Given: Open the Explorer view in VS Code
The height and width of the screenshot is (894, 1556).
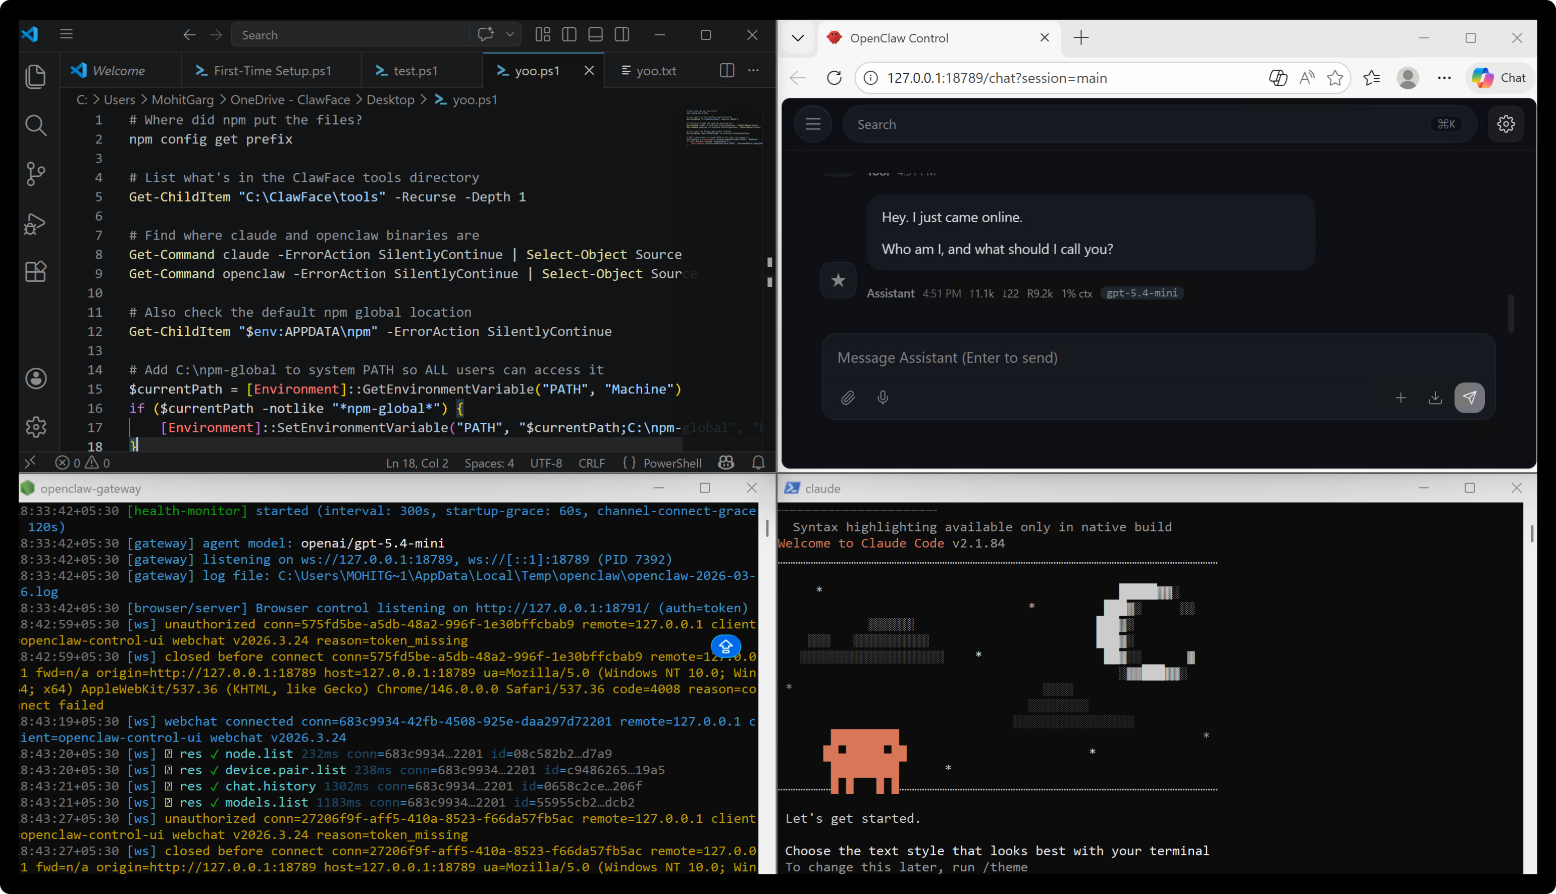Looking at the screenshot, I should point(35,77).
